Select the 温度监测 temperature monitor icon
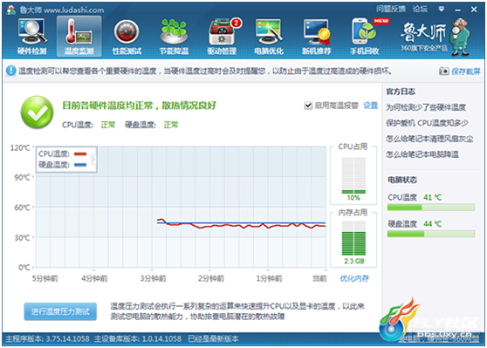The height and width of the screenshot is (348, 487). pyautogui.click(x=79, y=37)
